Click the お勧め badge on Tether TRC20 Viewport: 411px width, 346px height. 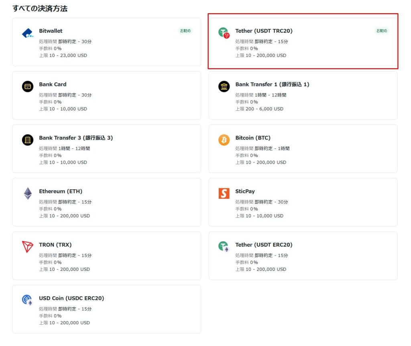coord(381,31)
